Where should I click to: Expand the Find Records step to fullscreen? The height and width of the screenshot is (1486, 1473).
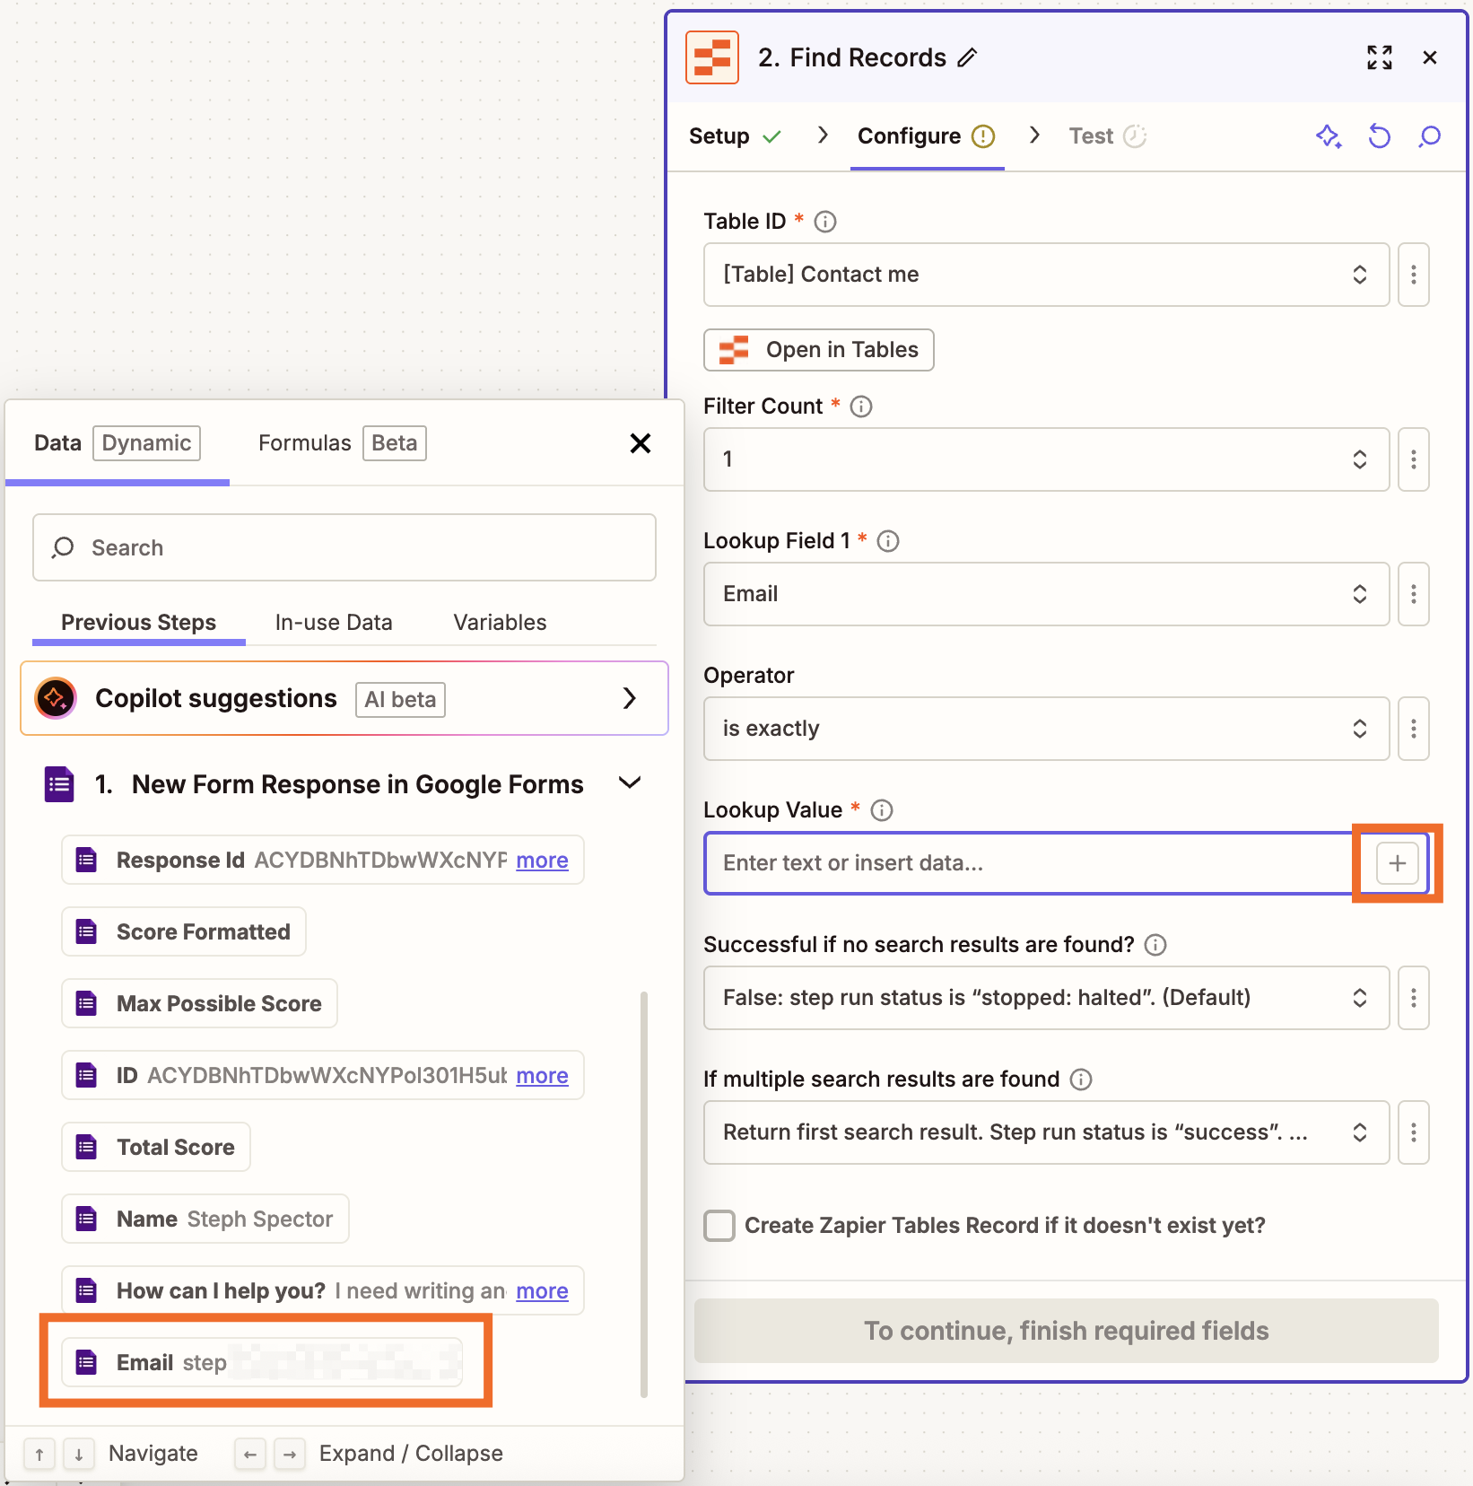(1380, 57)
